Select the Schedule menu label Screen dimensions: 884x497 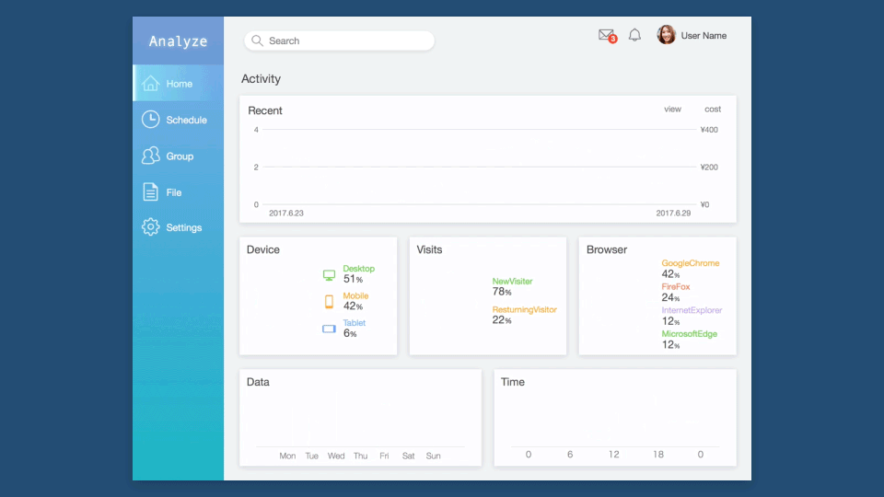(186, 120)
